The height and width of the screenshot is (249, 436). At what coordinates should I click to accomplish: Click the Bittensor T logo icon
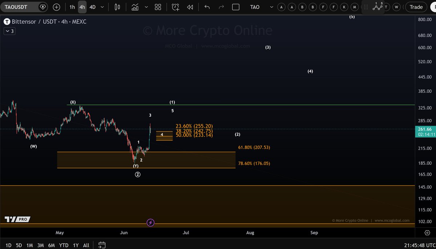coord(7,22)
